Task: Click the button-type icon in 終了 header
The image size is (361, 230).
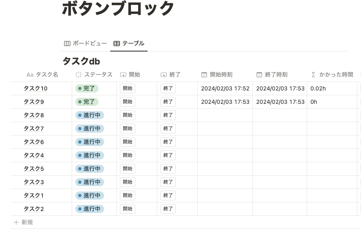Action: [163, 75]
